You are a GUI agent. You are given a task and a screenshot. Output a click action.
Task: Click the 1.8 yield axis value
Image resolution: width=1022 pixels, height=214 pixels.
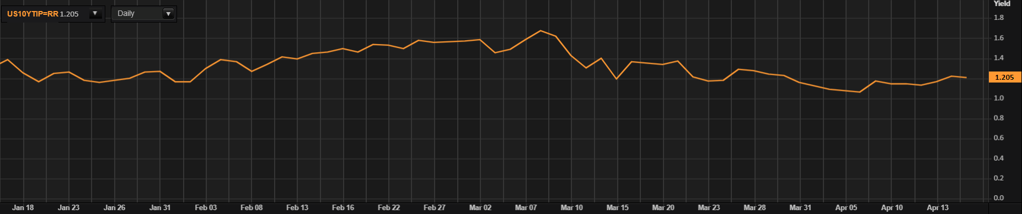tap(999, 18)
